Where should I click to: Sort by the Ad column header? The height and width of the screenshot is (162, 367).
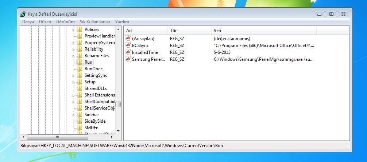point(146,31)
